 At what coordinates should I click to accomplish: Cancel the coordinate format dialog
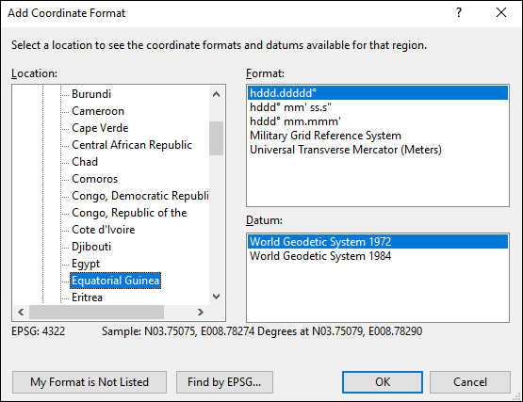[x=470, y=382]
